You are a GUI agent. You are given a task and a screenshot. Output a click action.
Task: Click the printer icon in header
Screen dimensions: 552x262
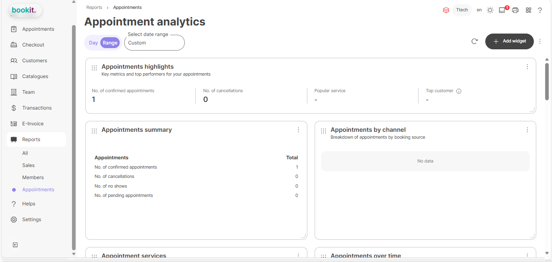pyautogui.click(x=515, y=10)
